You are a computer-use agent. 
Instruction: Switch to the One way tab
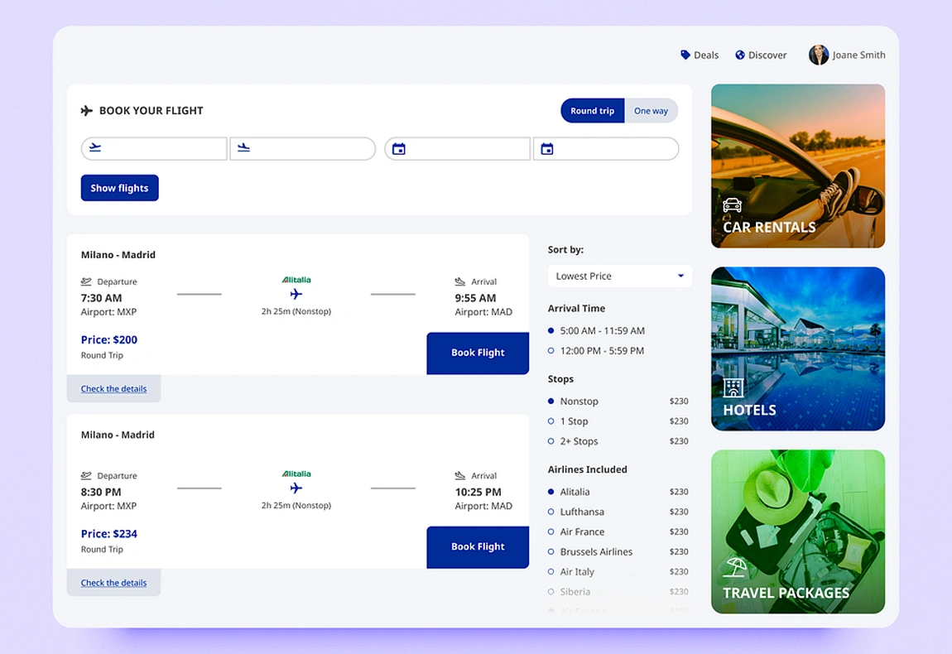pos(651,110)
